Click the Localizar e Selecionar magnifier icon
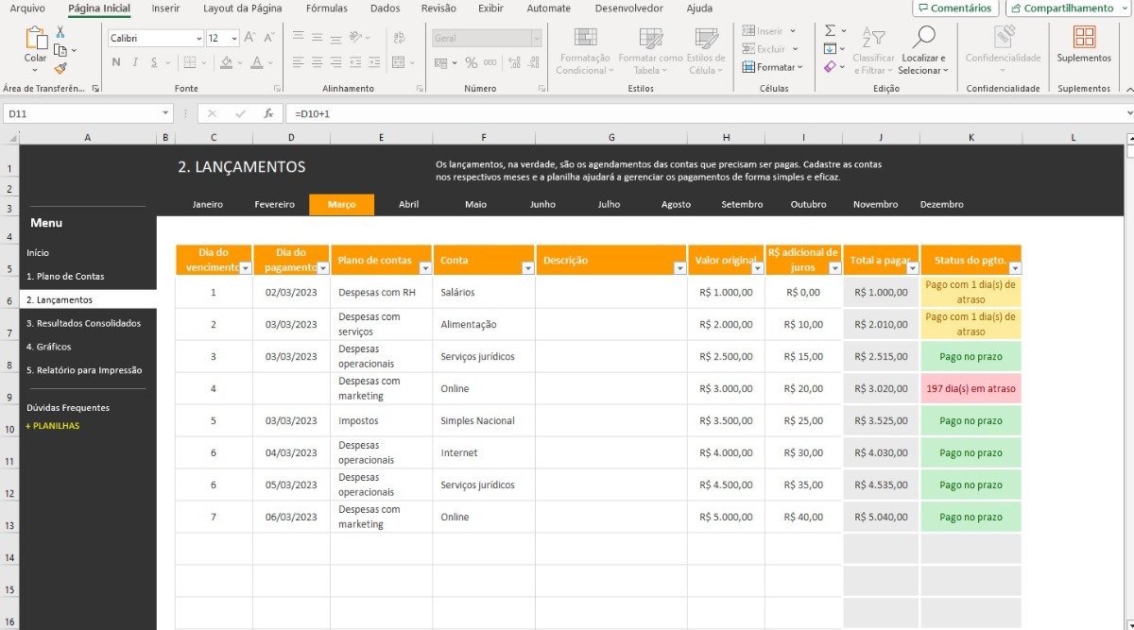Image resolution: width=1134 pixels, height=630 pixels. [x=923, y=38]
